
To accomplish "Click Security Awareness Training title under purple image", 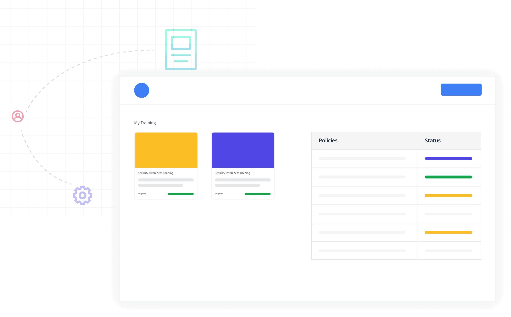I will coord(232,173).
